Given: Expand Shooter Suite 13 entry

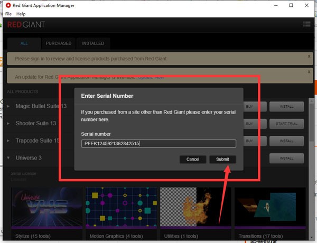Looking at the screenshot, I should click(x=8, y=124).
